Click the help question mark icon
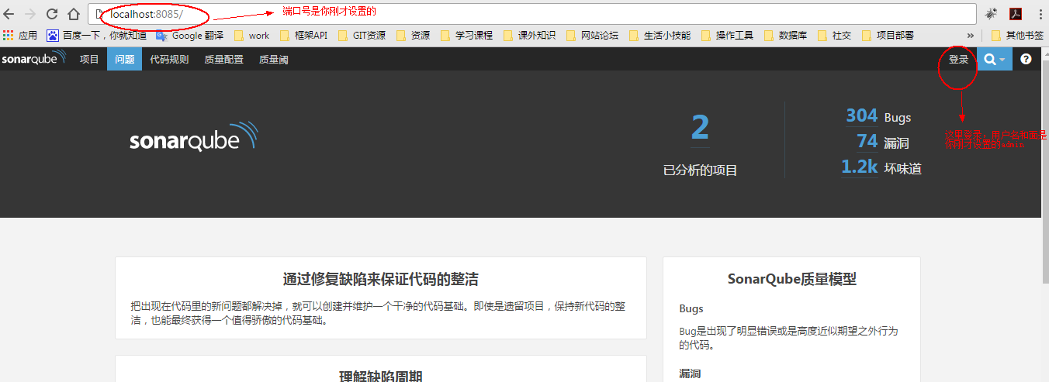 [x=1026, y=59]
